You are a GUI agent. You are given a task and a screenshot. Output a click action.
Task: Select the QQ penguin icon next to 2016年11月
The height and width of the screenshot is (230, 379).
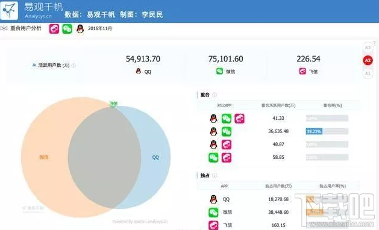(x=80, y=29)
